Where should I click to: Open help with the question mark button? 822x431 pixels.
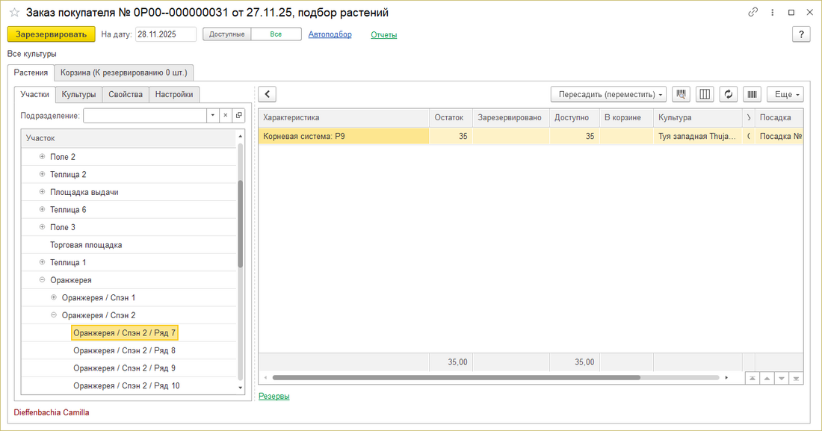click(x=801, y=34)
